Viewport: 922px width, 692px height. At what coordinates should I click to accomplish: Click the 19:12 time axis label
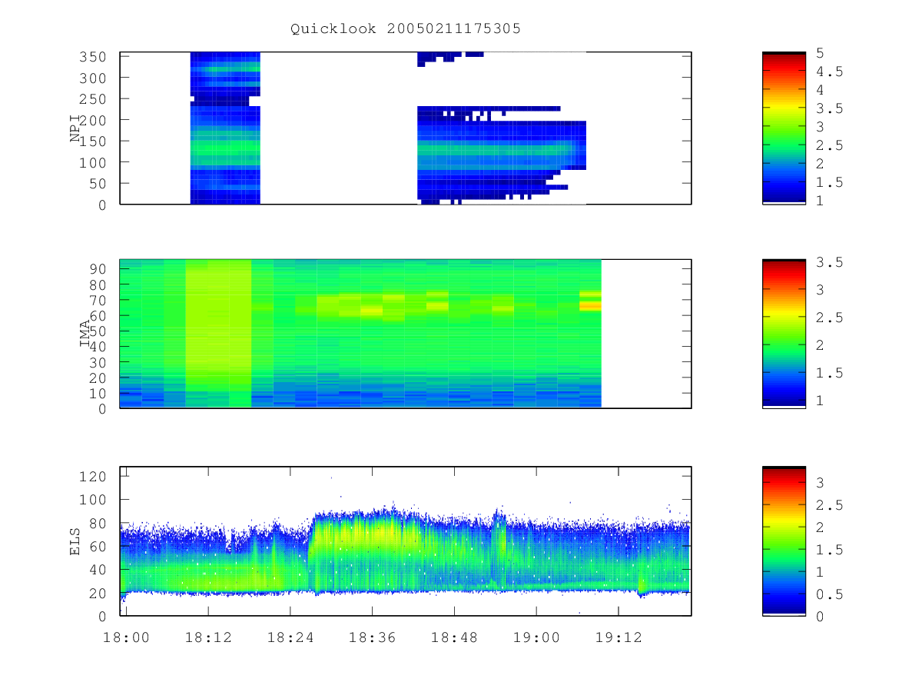click(619, 636)
